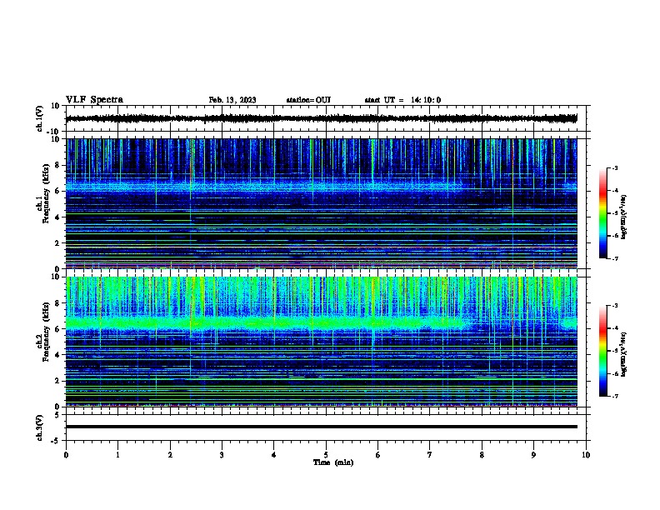Image resolution: width=660 pixels, height=510 pixels.
Task: Click the time axis tick label '9'
Action: [533, 455]
